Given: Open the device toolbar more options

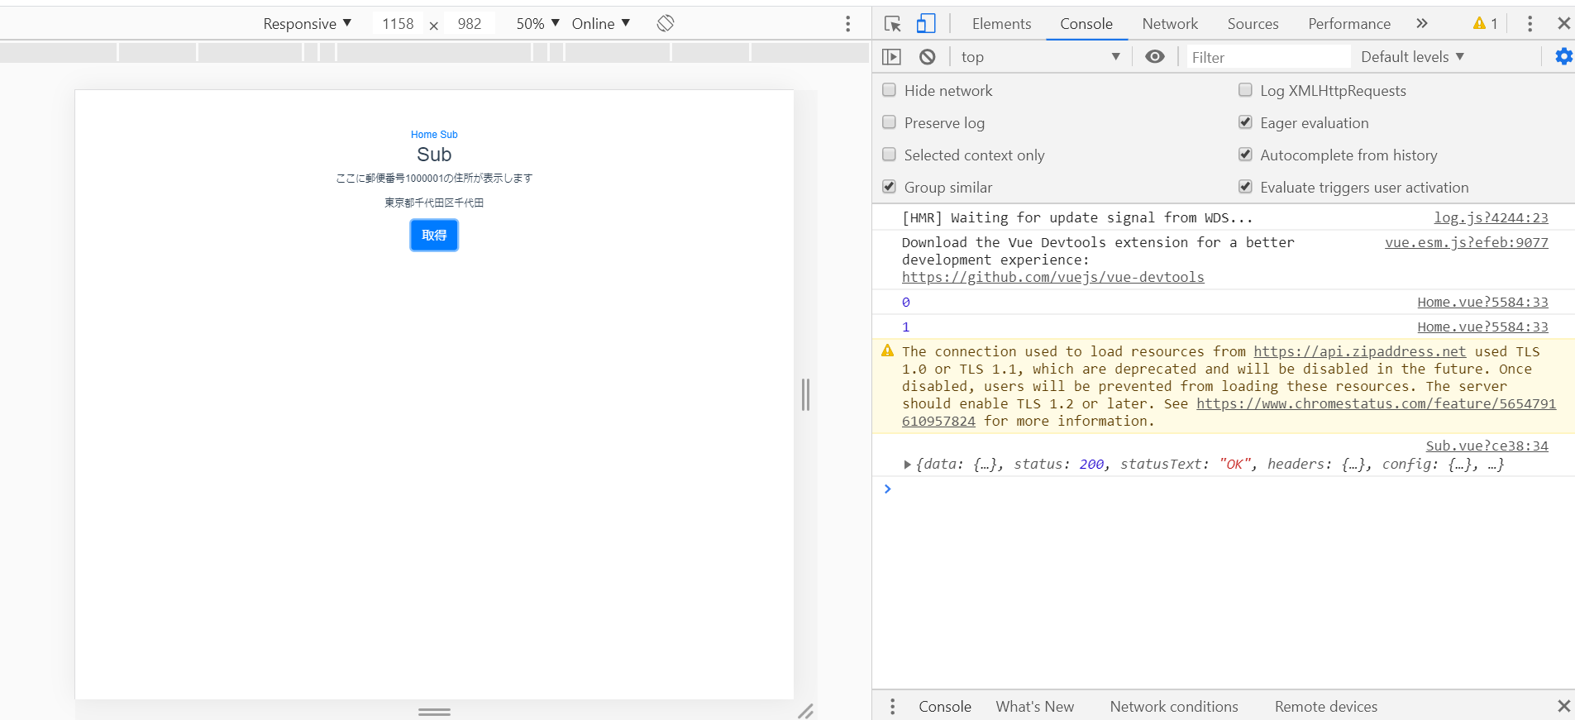Looking at the screenshot, I should 847,24.
